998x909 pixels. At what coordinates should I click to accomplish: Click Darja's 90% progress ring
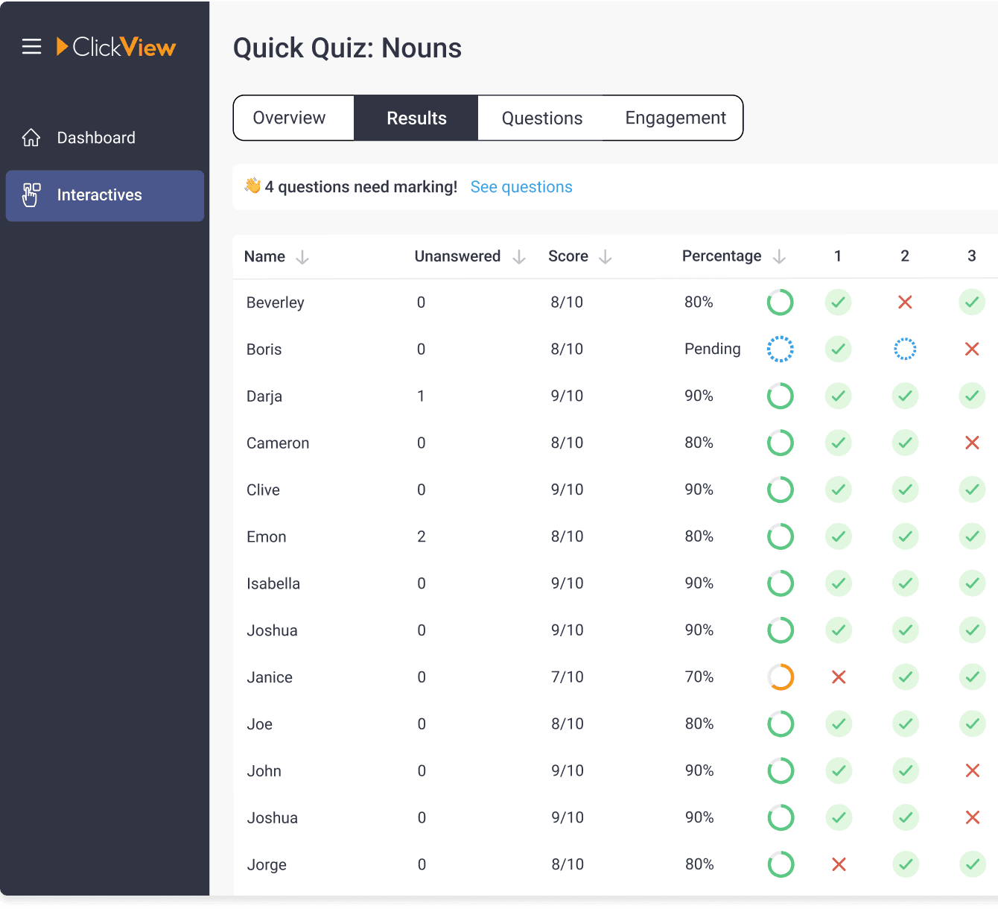pos(780,396)
